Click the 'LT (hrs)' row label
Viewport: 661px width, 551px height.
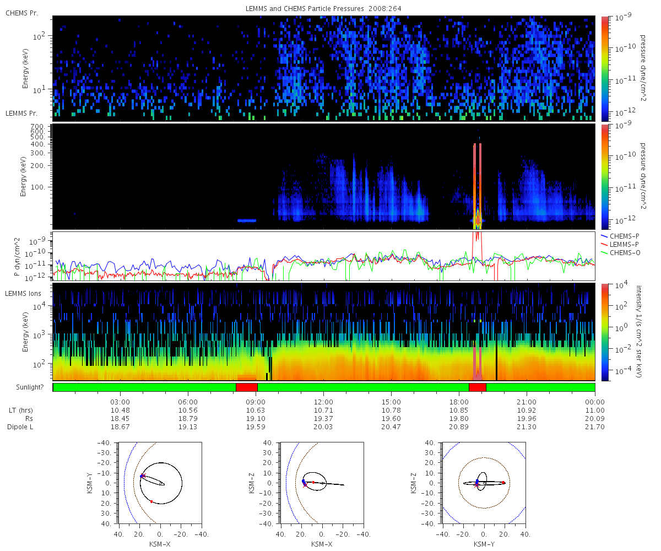coord(21,410)
